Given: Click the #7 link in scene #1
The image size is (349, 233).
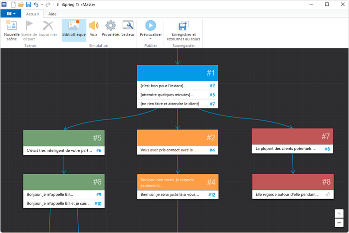Looking at the screenshot, I should [212, 104].
